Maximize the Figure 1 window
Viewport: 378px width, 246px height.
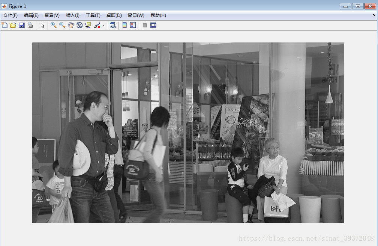point(358,6)
